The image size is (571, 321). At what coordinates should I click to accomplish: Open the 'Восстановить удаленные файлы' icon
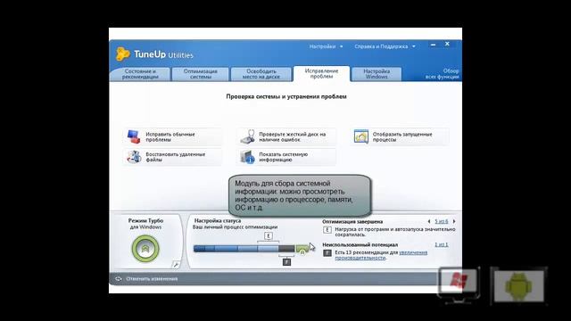pyautogui.click(x=134, y=157)
